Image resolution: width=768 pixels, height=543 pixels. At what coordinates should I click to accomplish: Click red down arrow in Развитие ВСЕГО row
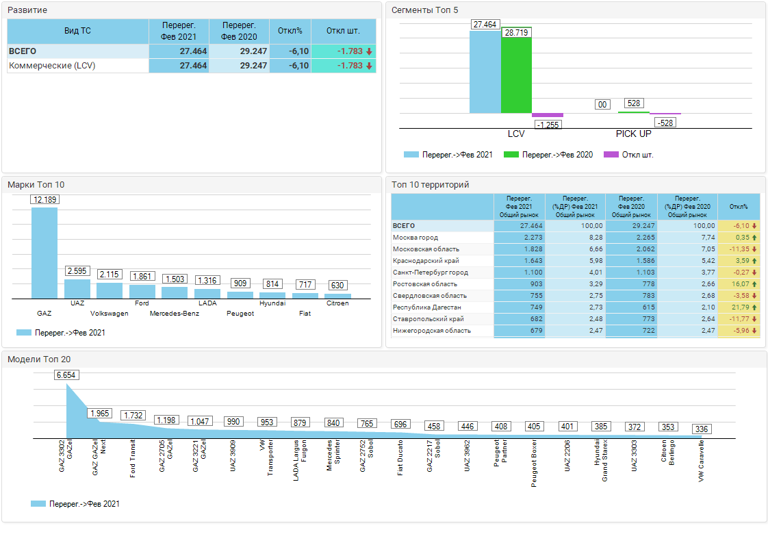coord(369,51)
